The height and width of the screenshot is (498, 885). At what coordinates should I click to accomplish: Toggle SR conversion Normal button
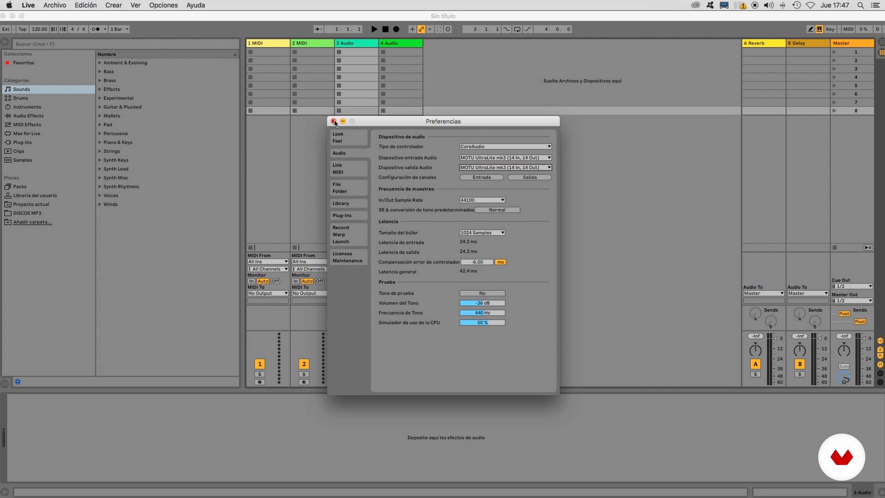pos(497,210)
